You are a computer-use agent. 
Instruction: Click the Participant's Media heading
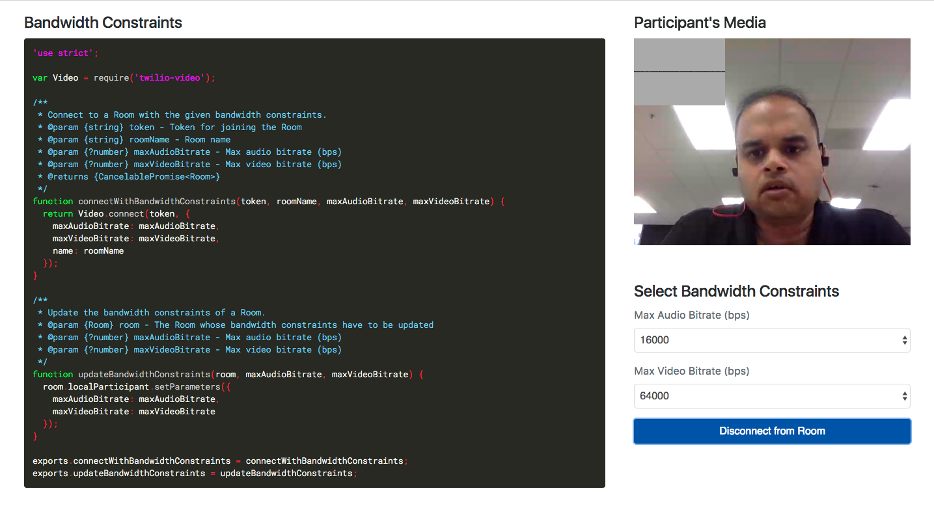(x=700, y=23)
